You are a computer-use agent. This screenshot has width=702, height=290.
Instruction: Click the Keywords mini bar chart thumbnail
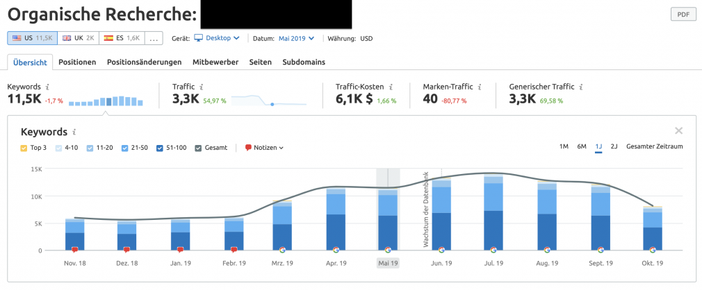(x=106, y=101)
